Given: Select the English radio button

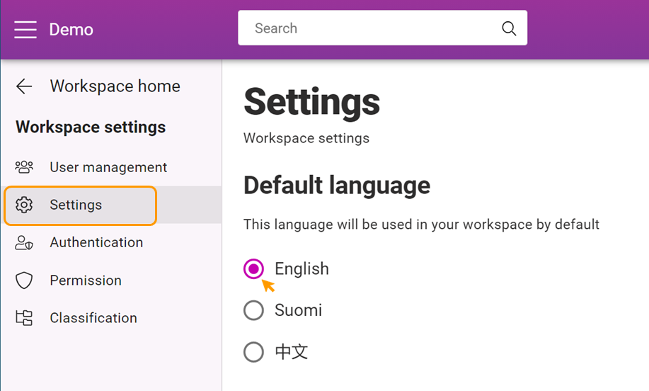Looking at the screenshot, I should click(253, 269).
